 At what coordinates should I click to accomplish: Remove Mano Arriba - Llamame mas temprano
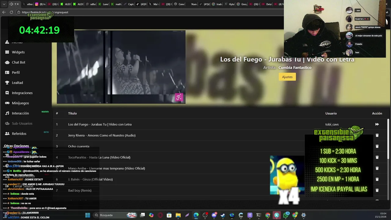coord(377,168)
